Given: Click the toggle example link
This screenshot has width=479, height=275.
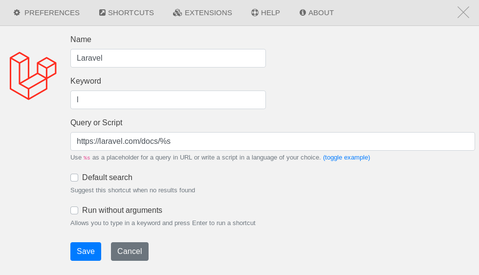Looking at the screenshot, I should click(x=347, y=158).
